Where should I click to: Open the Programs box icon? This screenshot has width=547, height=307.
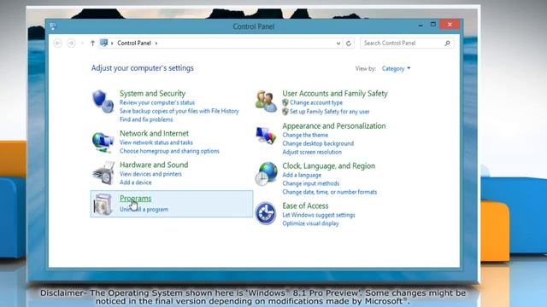click(103, 204)
